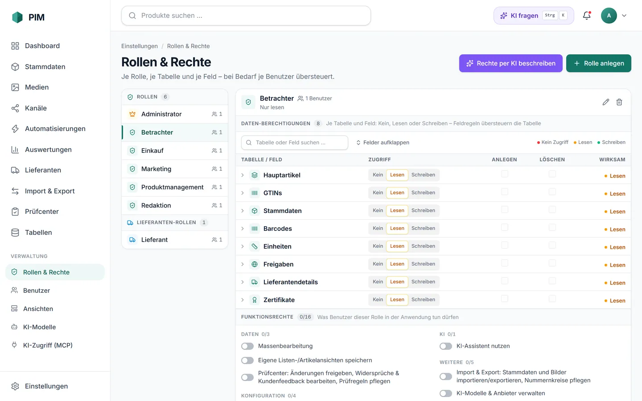The width and height of the screenshot is (642, 401).
Task: Click the KI-Modelle robot icon
Action: point(14,327)
